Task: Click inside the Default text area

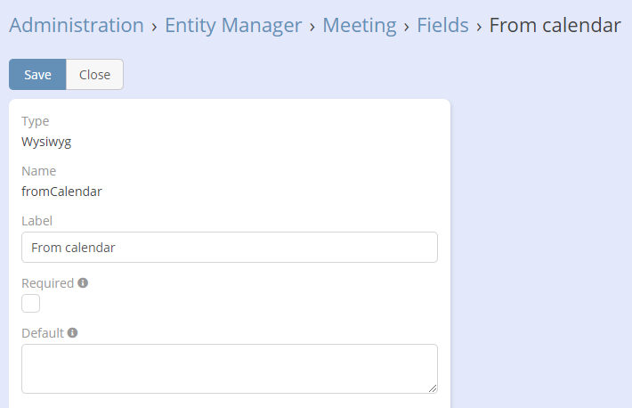Action: [x=229, y=368]
